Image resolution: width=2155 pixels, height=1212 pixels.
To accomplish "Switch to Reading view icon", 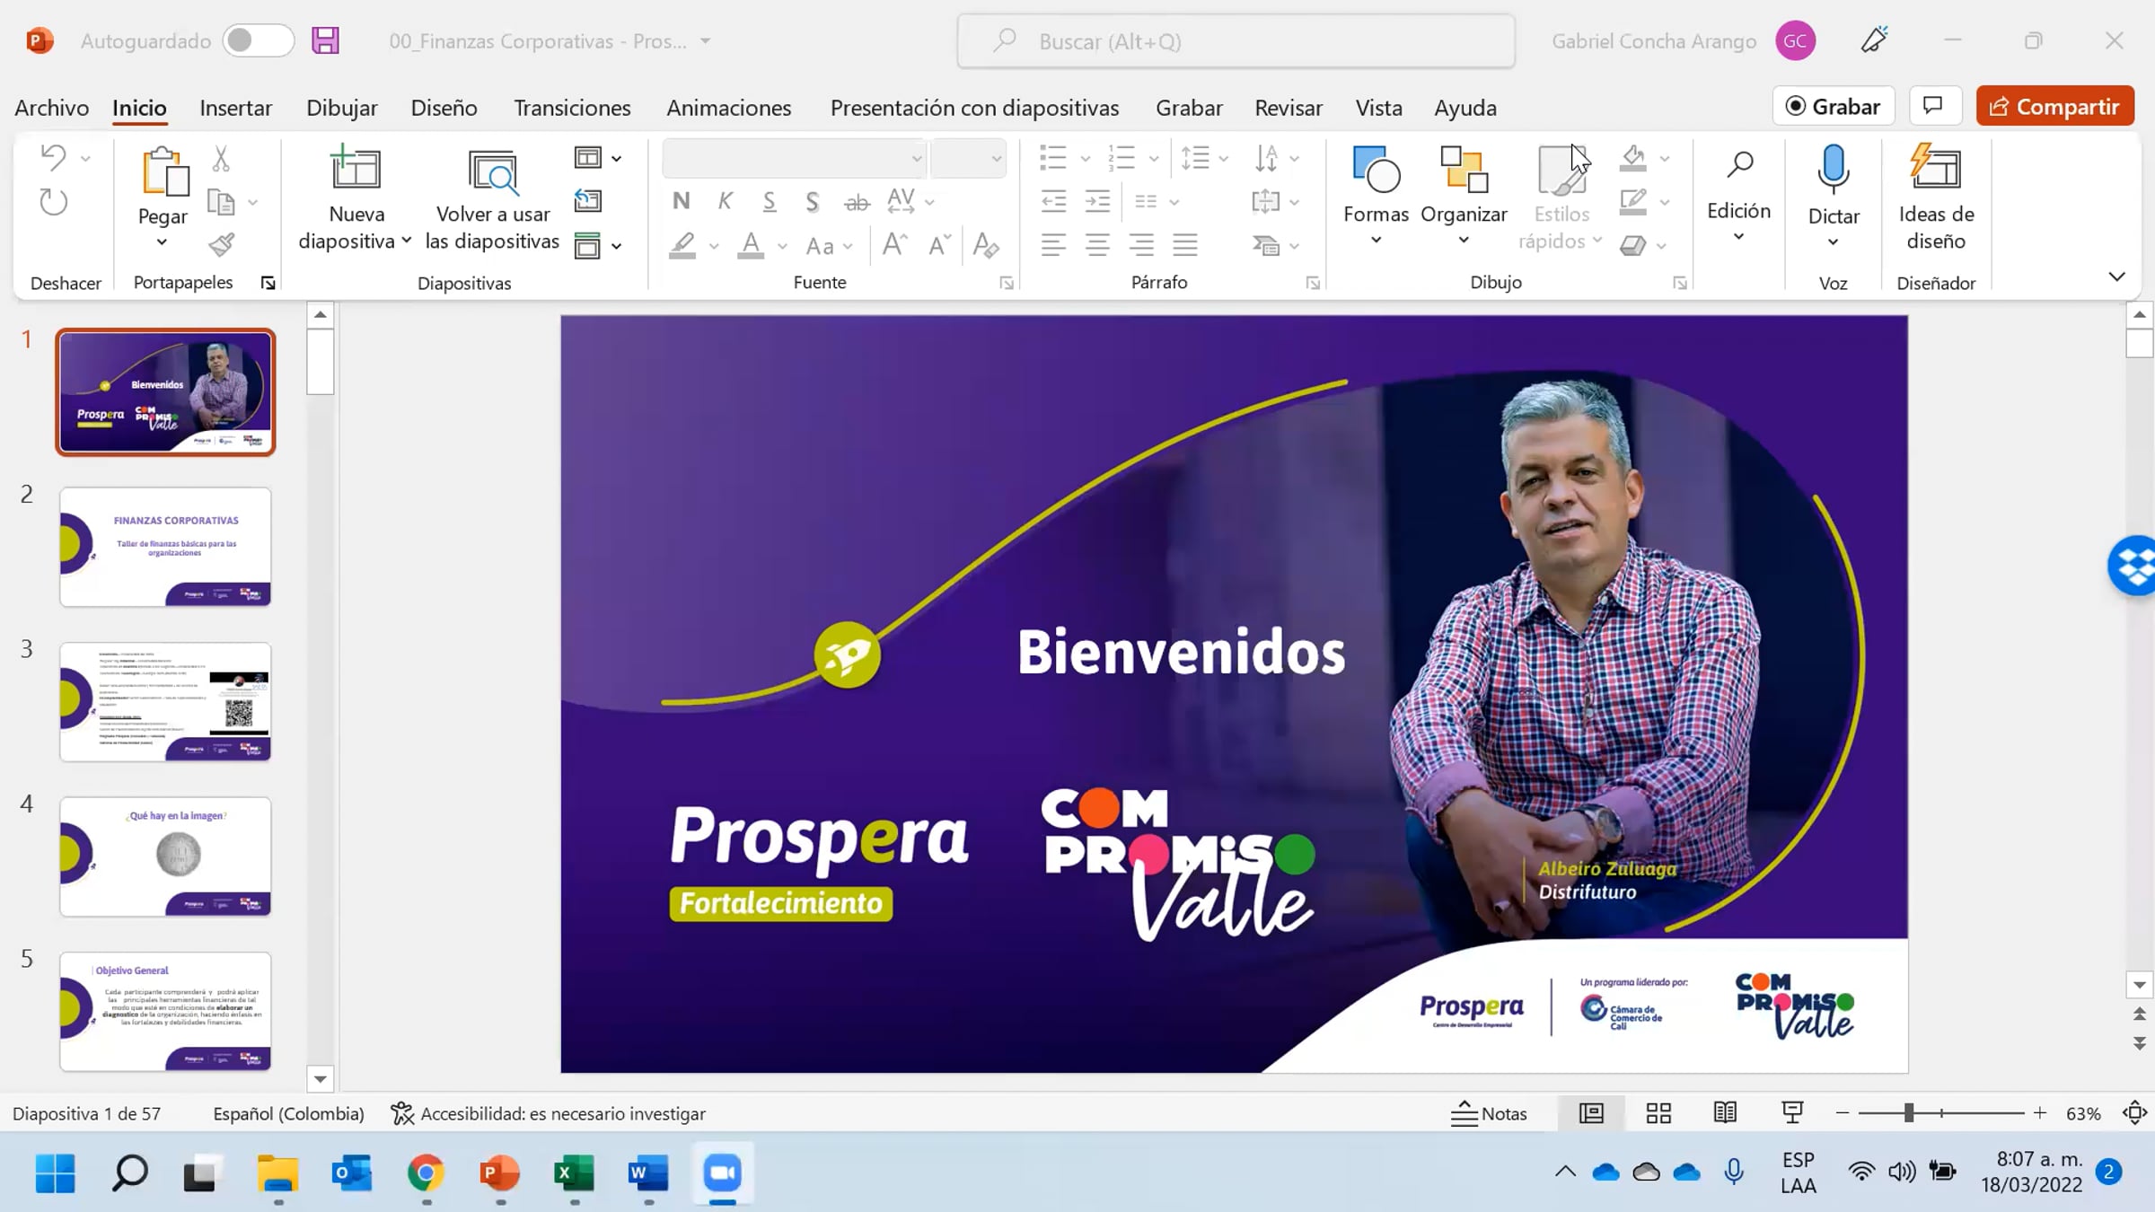I will (1725, 1113).
